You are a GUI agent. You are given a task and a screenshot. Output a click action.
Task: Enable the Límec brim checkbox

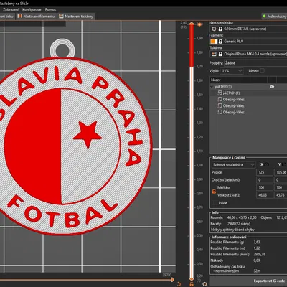click(x=262, y=71)
